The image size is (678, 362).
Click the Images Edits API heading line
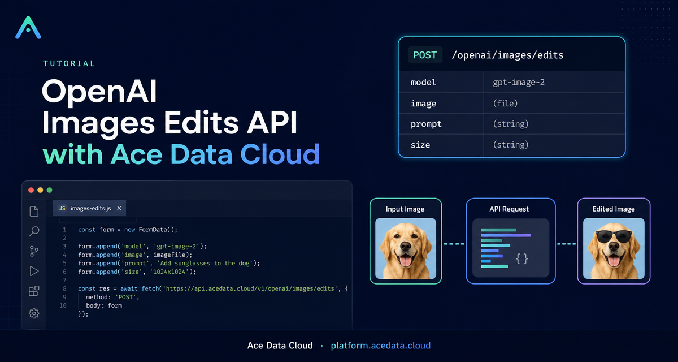(x=170, y=122)
